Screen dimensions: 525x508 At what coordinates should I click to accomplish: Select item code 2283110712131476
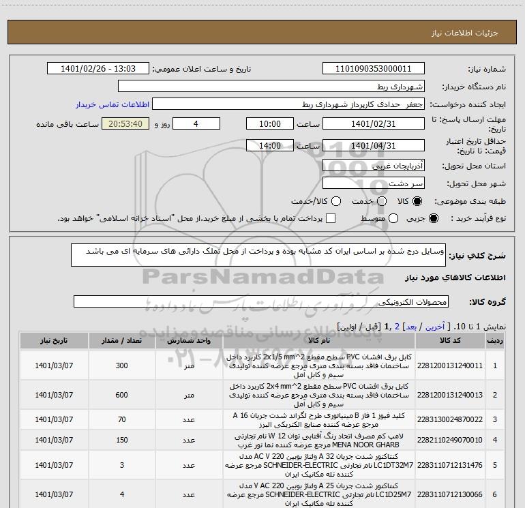tap(450, 465)
